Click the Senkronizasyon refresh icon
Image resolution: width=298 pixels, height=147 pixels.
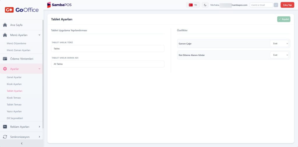point(5,137)
